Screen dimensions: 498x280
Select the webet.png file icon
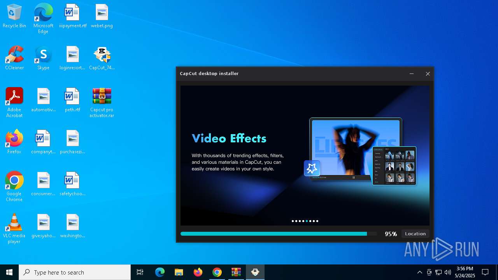102,16
